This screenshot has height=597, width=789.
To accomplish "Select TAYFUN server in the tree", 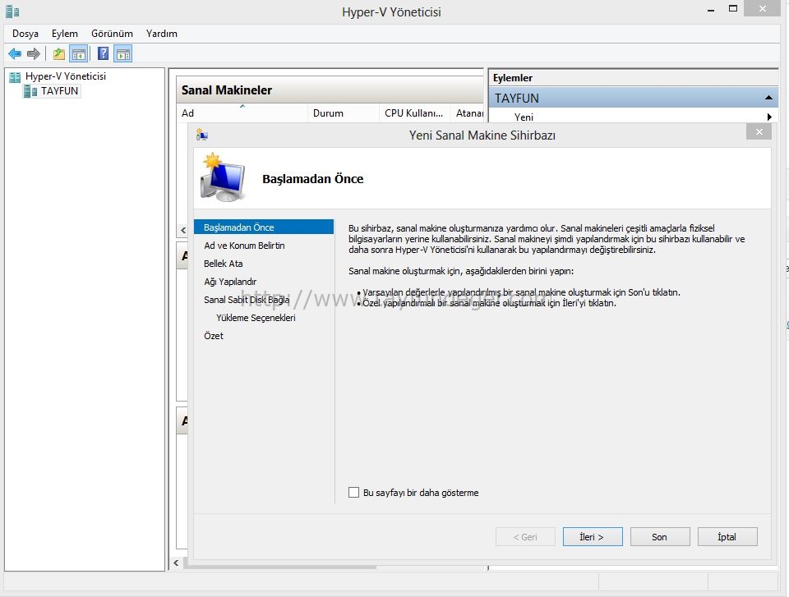I will coord(59,91).
